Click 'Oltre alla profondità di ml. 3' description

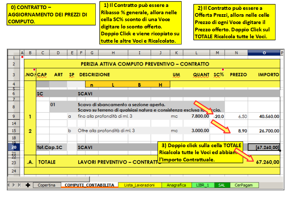[x=106, y=130]
